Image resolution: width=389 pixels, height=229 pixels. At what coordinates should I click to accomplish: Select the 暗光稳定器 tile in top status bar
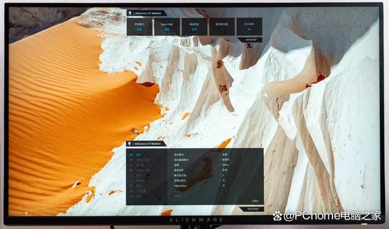[222, 27]
